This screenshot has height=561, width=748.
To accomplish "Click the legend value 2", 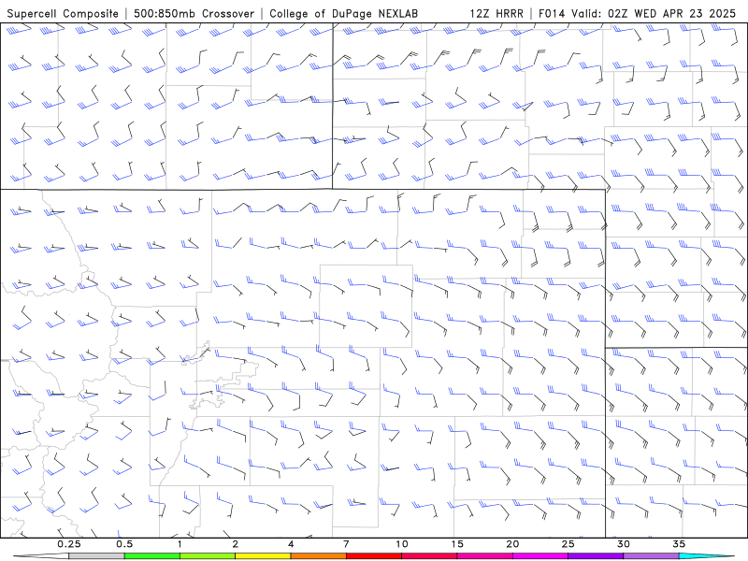I will pos(236,544).
